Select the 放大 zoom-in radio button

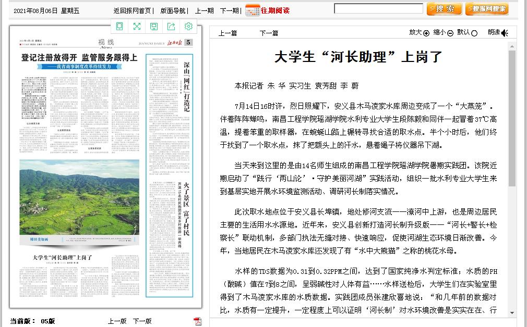[x=426, y=33]
